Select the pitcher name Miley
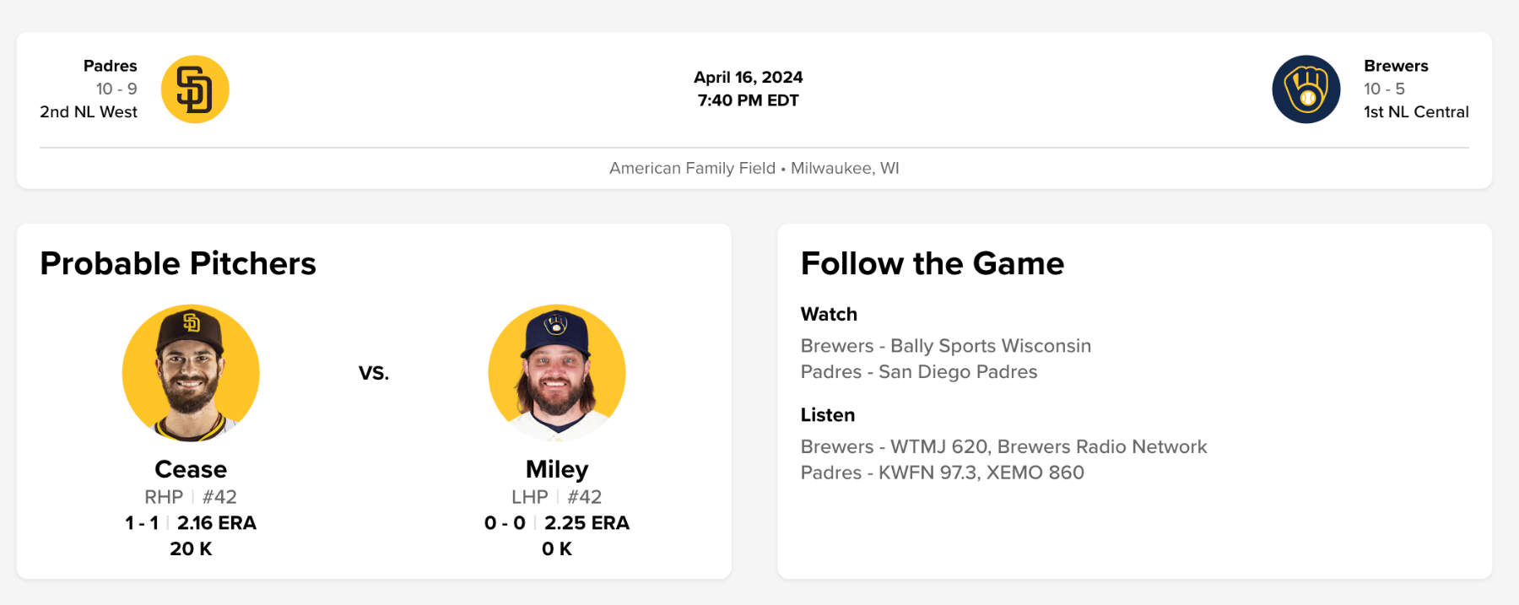 (557, 469)
